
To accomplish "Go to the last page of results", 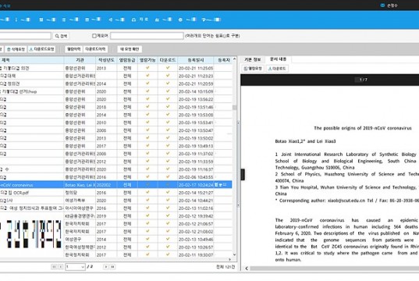I will coord(112,267).
